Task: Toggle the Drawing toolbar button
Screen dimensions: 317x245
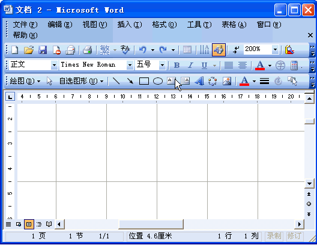Action: click(x=219, y=50)
